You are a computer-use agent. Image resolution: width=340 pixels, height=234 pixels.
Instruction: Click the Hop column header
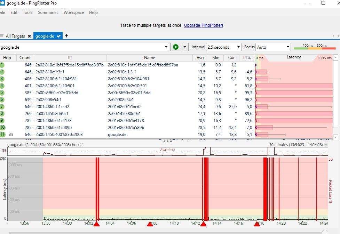point(8,58)
